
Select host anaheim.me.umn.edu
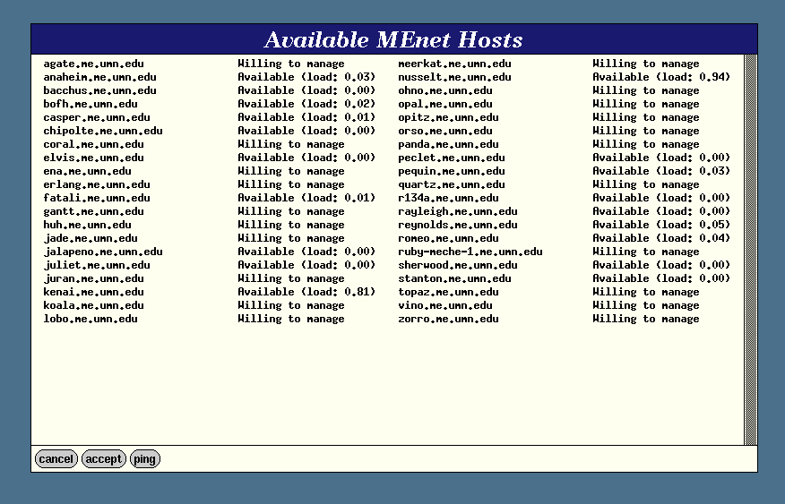tap(99, 77)
